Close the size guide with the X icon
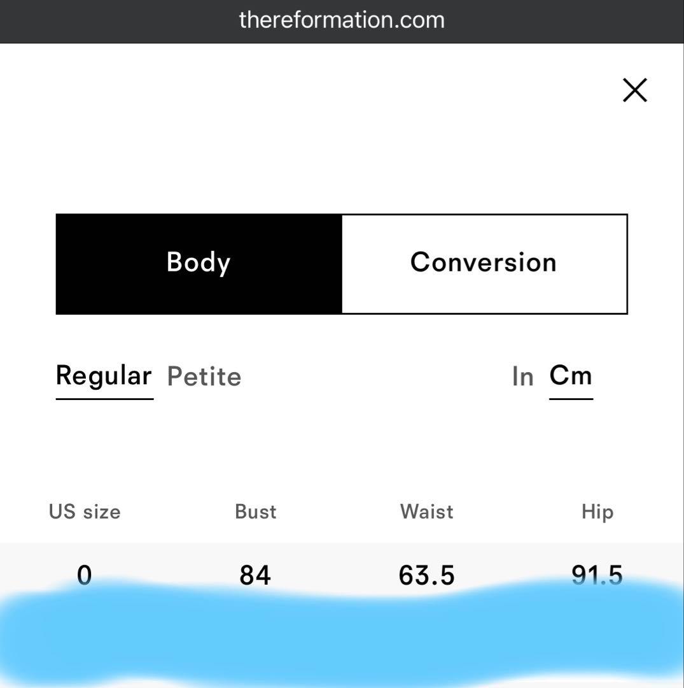This screenshot has width=684, height=688. (634, 90)
